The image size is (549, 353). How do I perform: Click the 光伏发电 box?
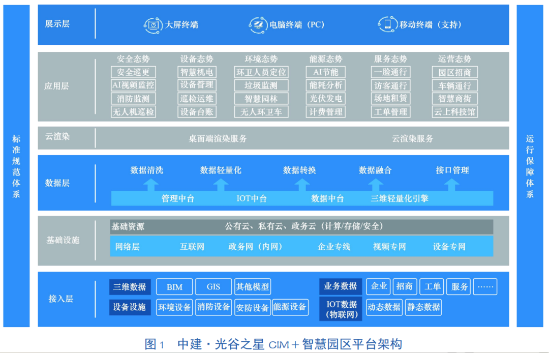point(326,98)
